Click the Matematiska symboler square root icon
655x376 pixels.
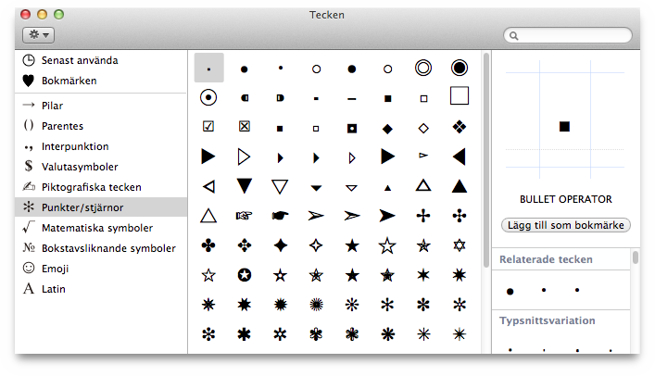[29, 228]
